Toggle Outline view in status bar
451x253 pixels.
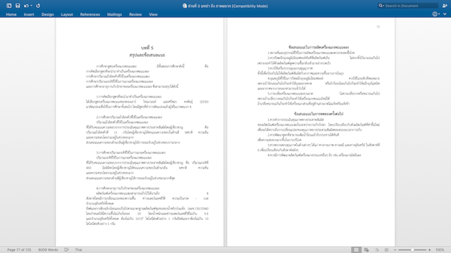coord(376,250)
